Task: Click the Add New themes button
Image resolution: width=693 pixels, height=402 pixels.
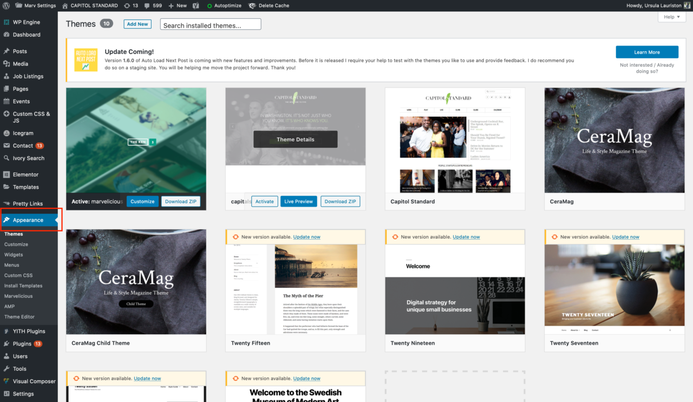Action: click(137, 24)
